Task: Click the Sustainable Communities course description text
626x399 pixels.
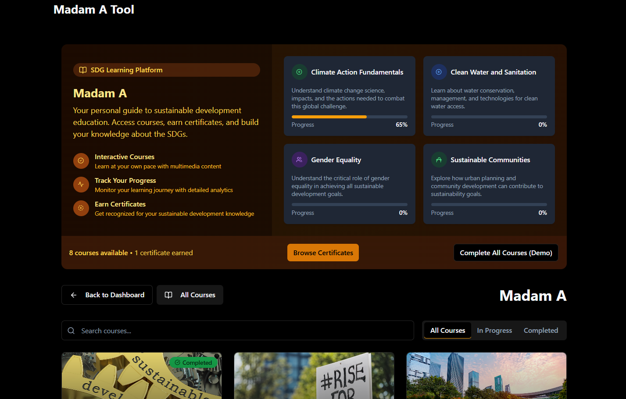Action: point(487,186)
